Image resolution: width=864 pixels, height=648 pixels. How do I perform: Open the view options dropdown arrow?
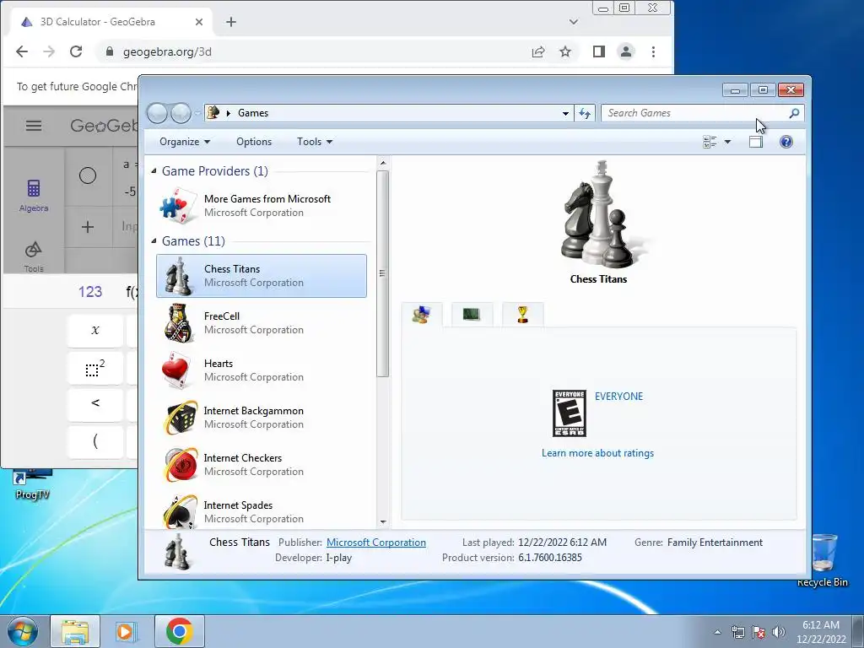pos(727,142)
